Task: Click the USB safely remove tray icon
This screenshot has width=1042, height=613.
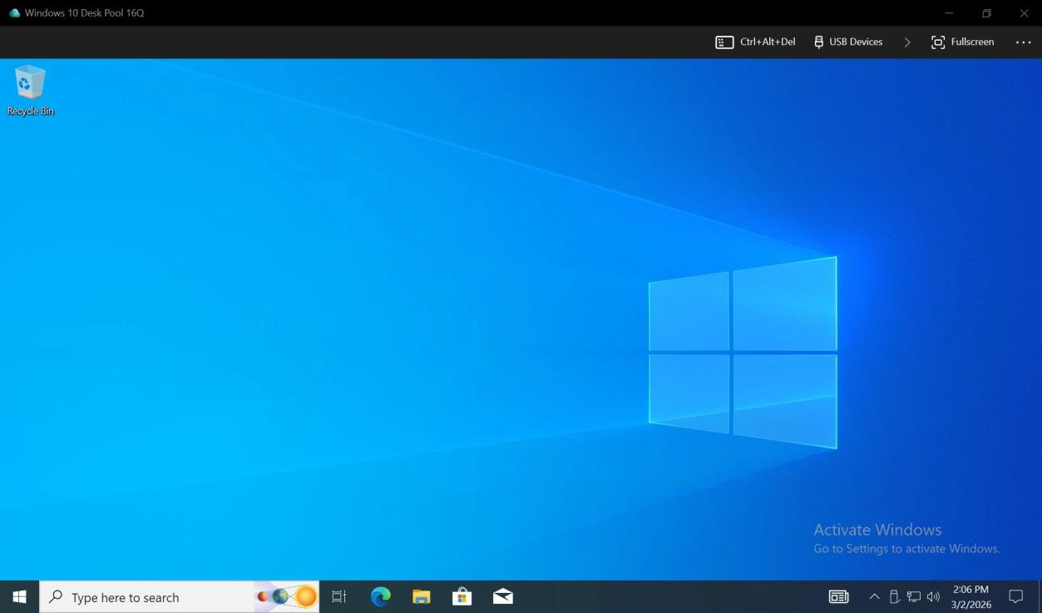Action: (895, 596)
